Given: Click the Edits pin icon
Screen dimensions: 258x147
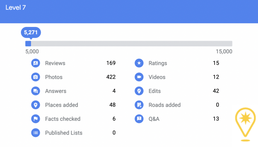Looking at the screenshot, I should (x=139, y=91).
